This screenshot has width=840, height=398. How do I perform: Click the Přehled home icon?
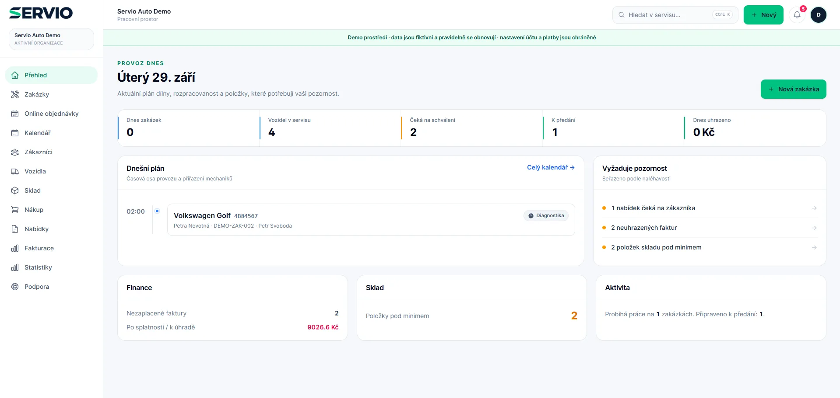click(x=15, y=75)
